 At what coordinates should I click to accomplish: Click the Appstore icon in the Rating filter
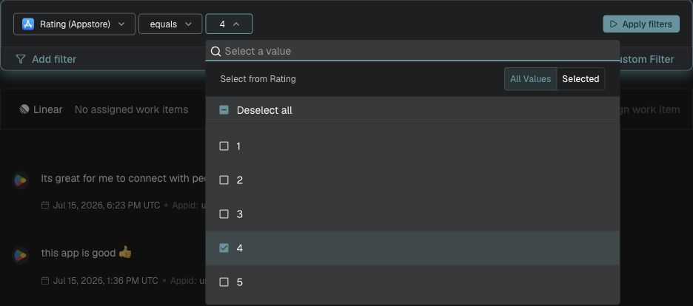coord(28,24)
